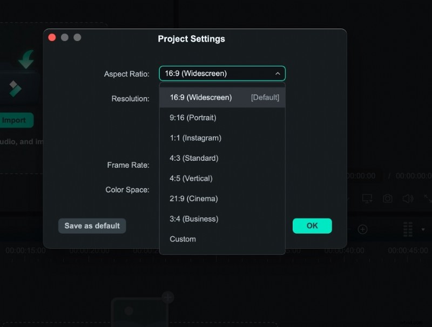Click the circled plus icon in the timeline toolbar
Viewport: 432px width, 327px height.
(x=362, y=229)
